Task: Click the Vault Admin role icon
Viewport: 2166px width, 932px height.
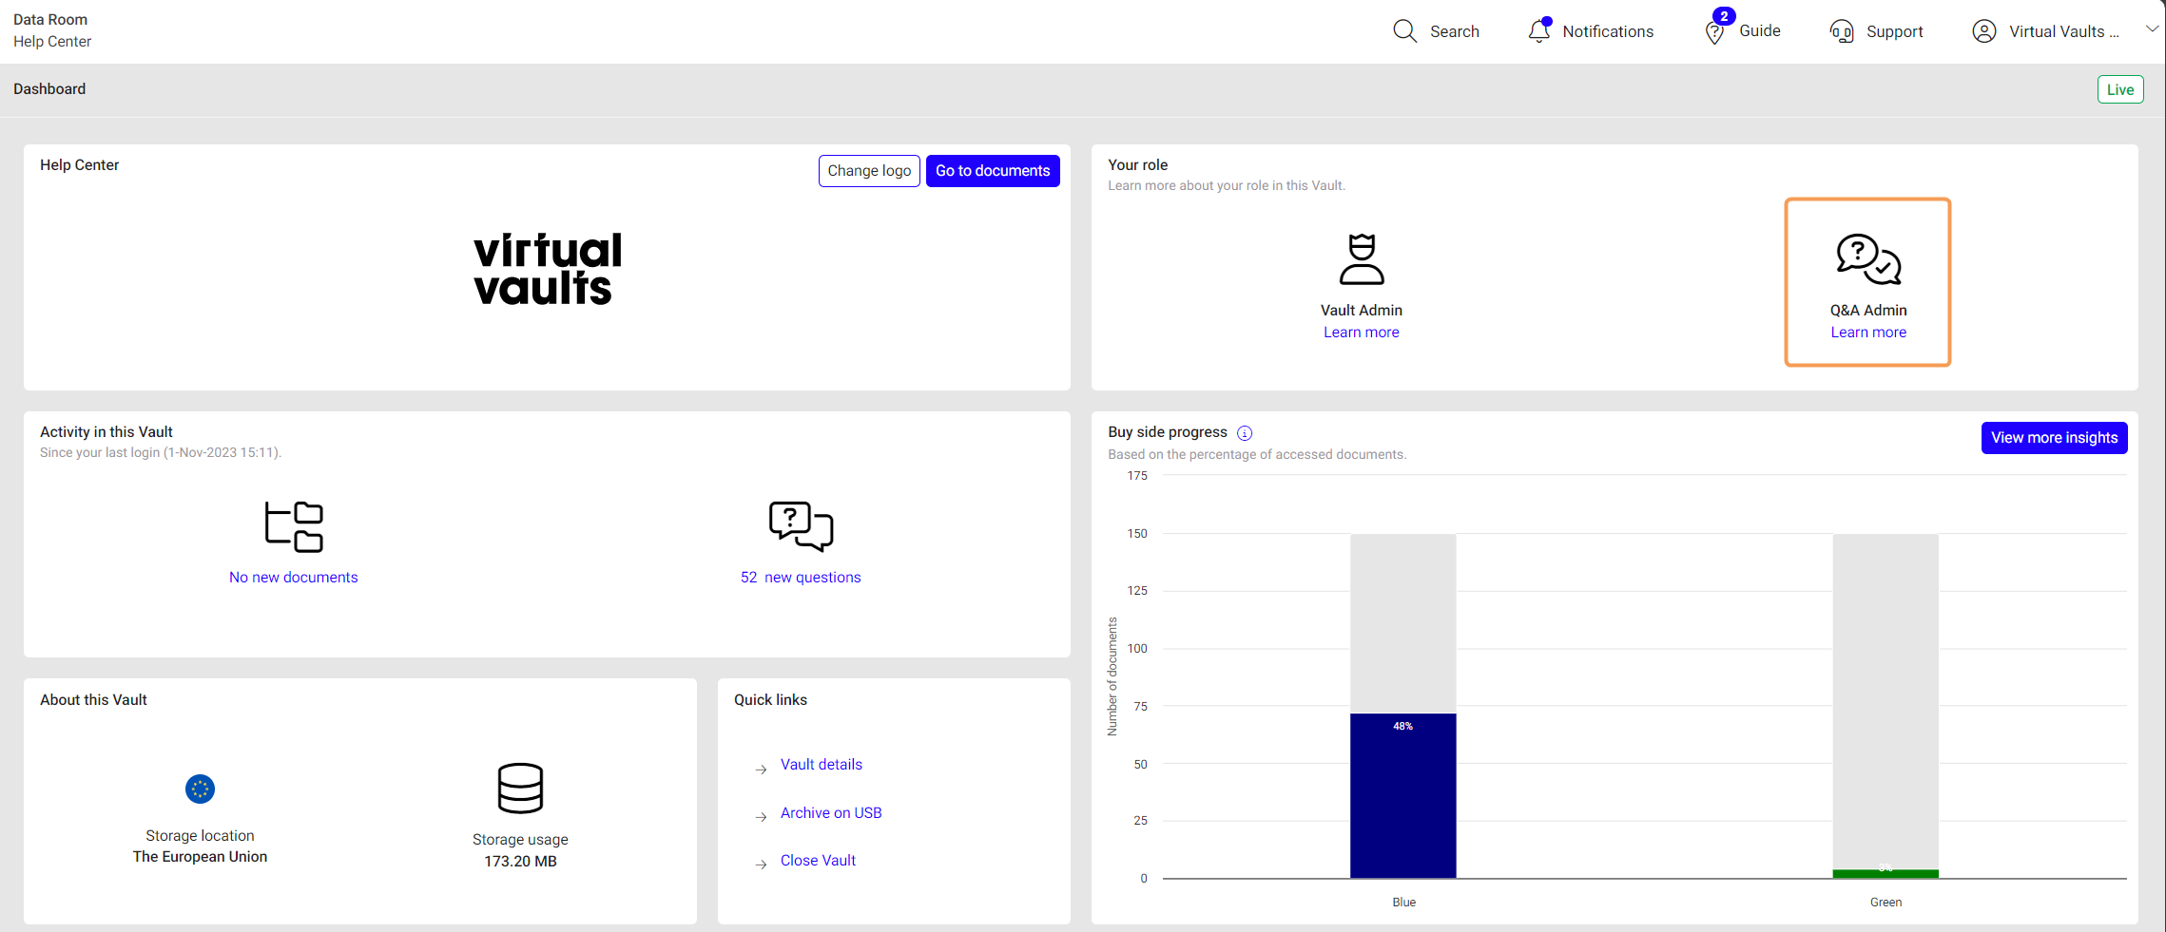Action: point(1361,259)
